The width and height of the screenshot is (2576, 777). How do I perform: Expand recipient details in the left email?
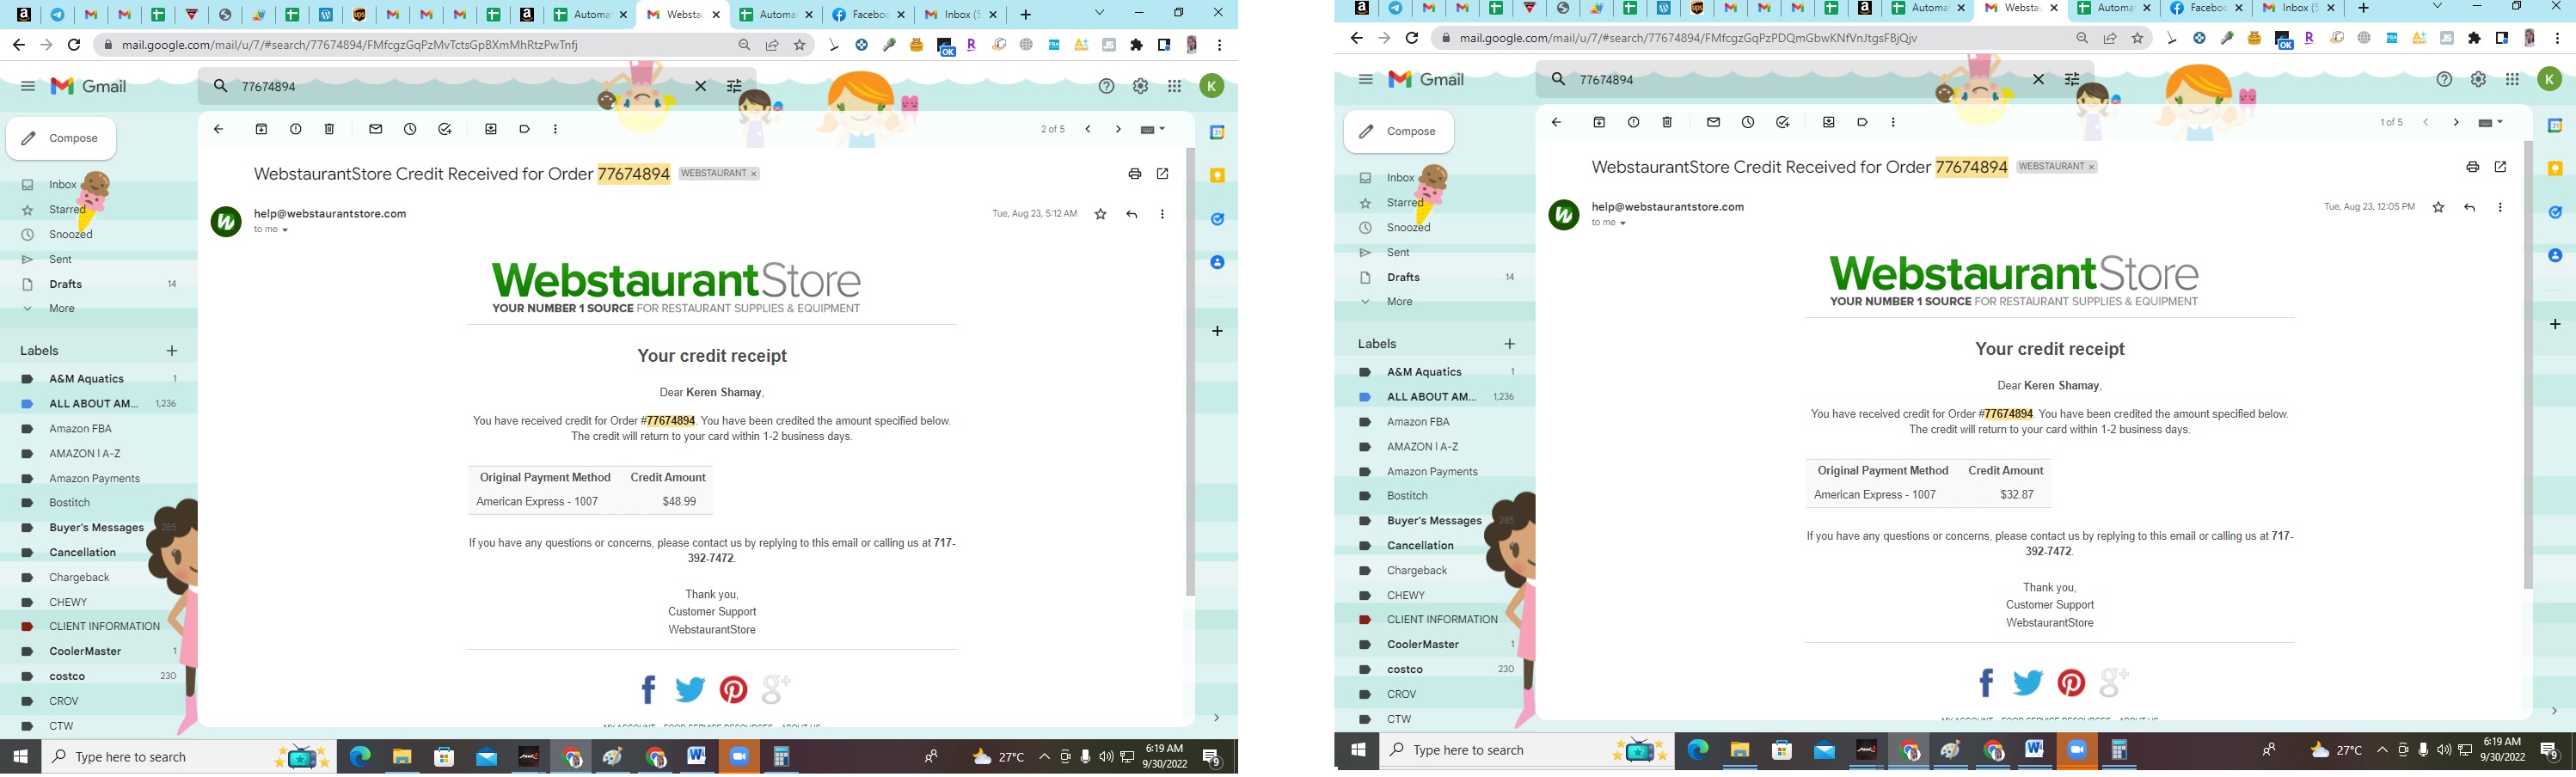click(285, 230)
